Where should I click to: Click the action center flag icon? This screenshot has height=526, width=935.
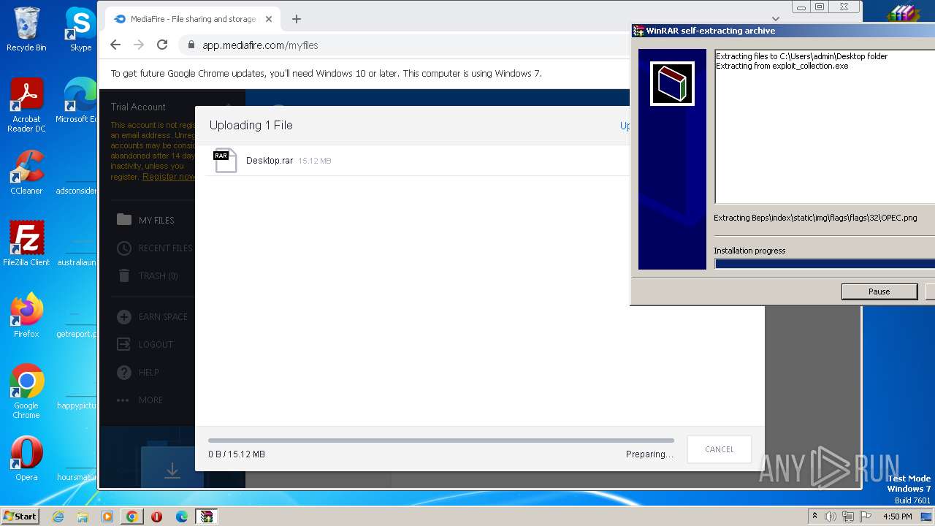coord(866,517)
